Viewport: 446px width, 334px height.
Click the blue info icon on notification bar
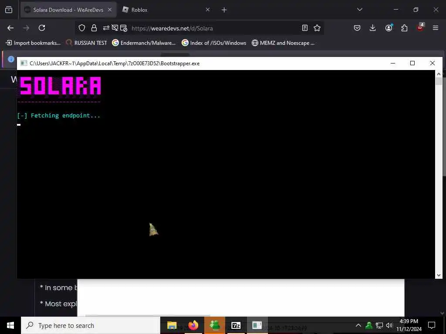coord(11,59)
